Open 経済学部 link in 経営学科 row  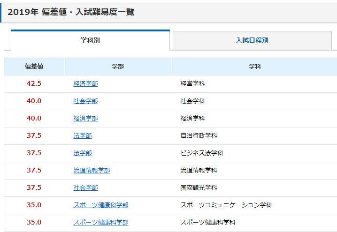click(85, 83)
